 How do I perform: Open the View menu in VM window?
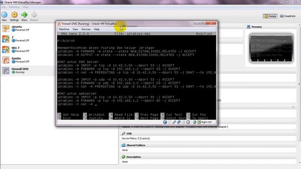[x=75, y=29]
